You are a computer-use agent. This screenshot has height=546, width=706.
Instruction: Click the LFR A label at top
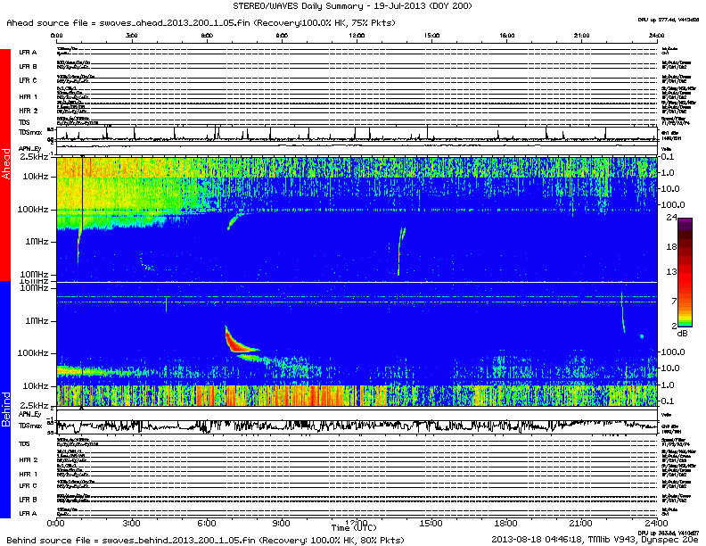pos(29,53)
